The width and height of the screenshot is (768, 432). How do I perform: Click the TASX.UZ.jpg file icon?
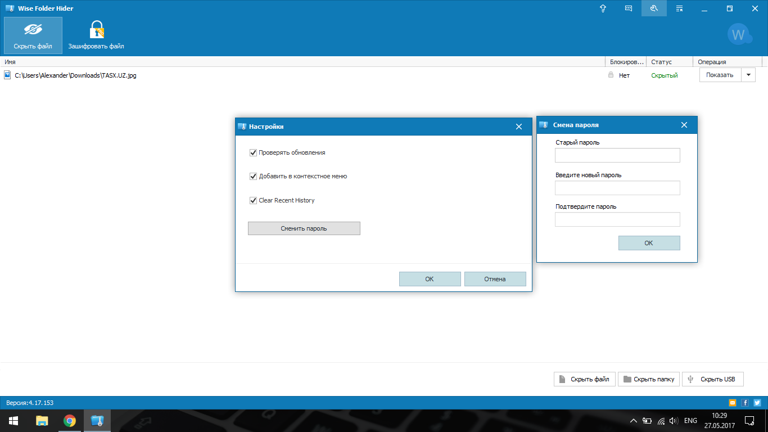tap(7, 75)
